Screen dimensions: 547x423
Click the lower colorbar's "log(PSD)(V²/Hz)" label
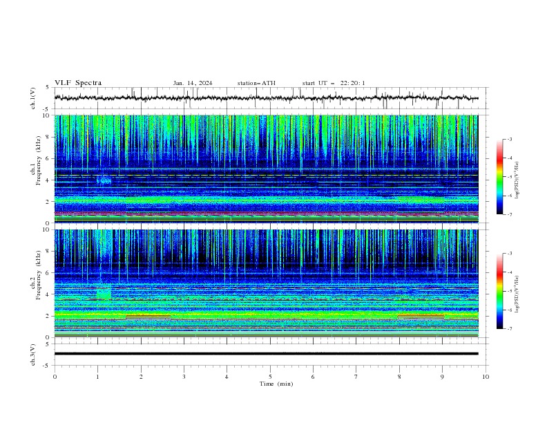517,294
